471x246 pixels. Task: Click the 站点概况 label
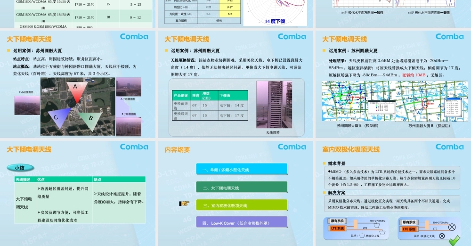(x=22, y=66)
